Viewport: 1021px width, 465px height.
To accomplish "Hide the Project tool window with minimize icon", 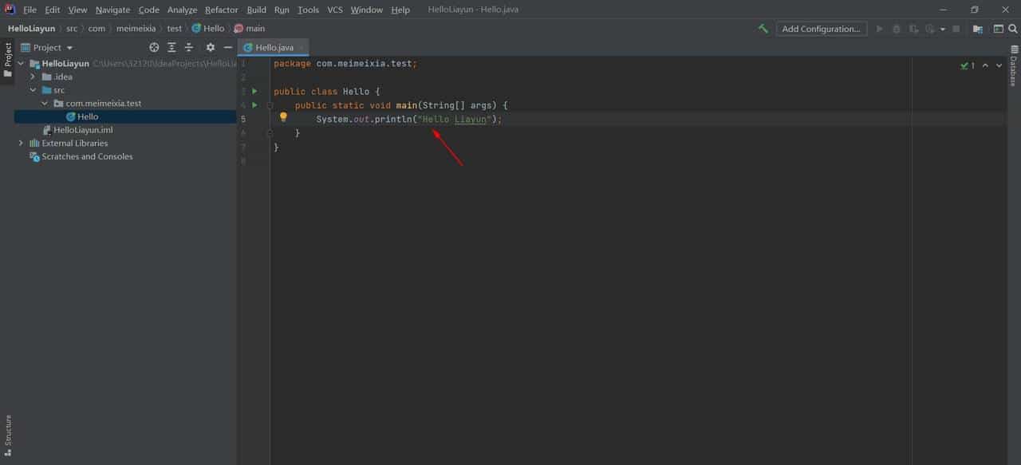I will point(228,47).
